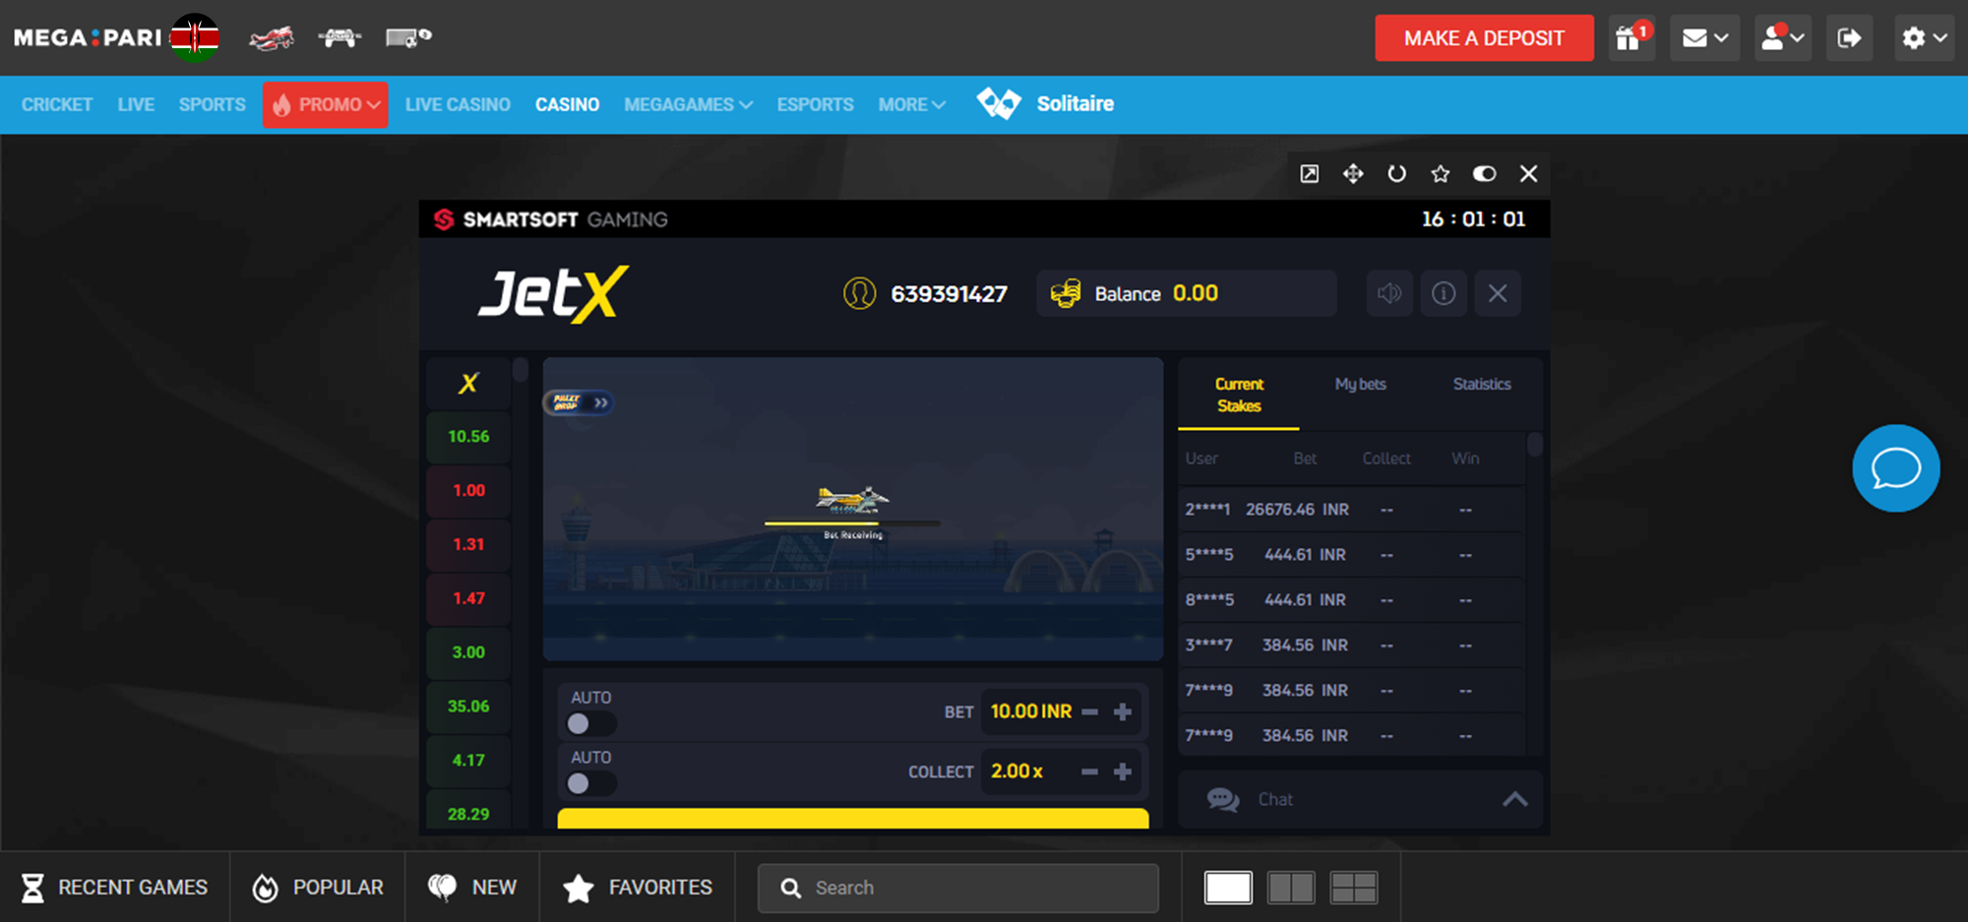This screenshot has width=1968, height=922.
Task: Open the Solitaire game link
Action: pos(1045,103)
